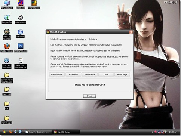Open Sun xVM VirtualBox icon
Viewport: 181px width, 136px height.
click(x=7, y=63)
